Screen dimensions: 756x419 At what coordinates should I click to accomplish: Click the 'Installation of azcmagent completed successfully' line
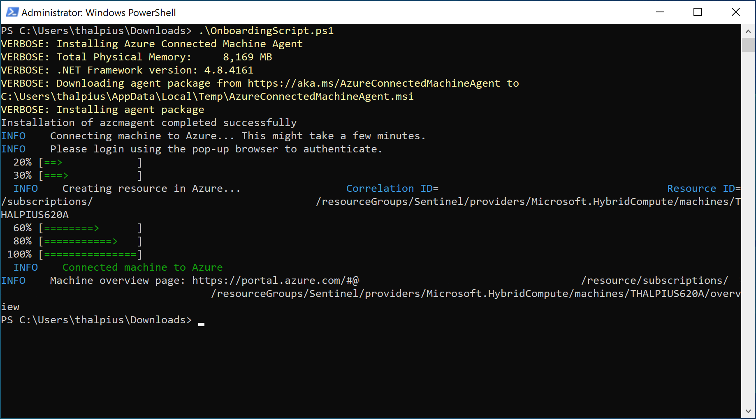[149, 123]
